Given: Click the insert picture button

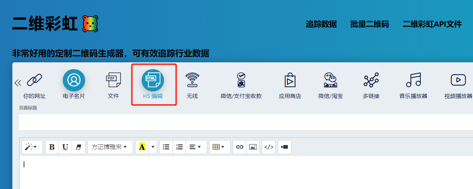Looking at the screenshot, I should tap(253, 147).
